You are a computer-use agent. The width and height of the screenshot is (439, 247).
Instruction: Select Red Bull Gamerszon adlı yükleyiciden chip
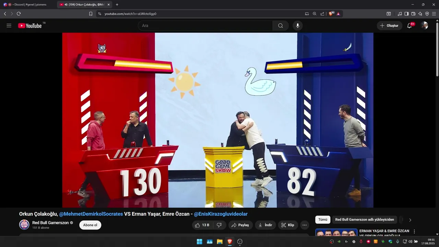click(365, 220)
